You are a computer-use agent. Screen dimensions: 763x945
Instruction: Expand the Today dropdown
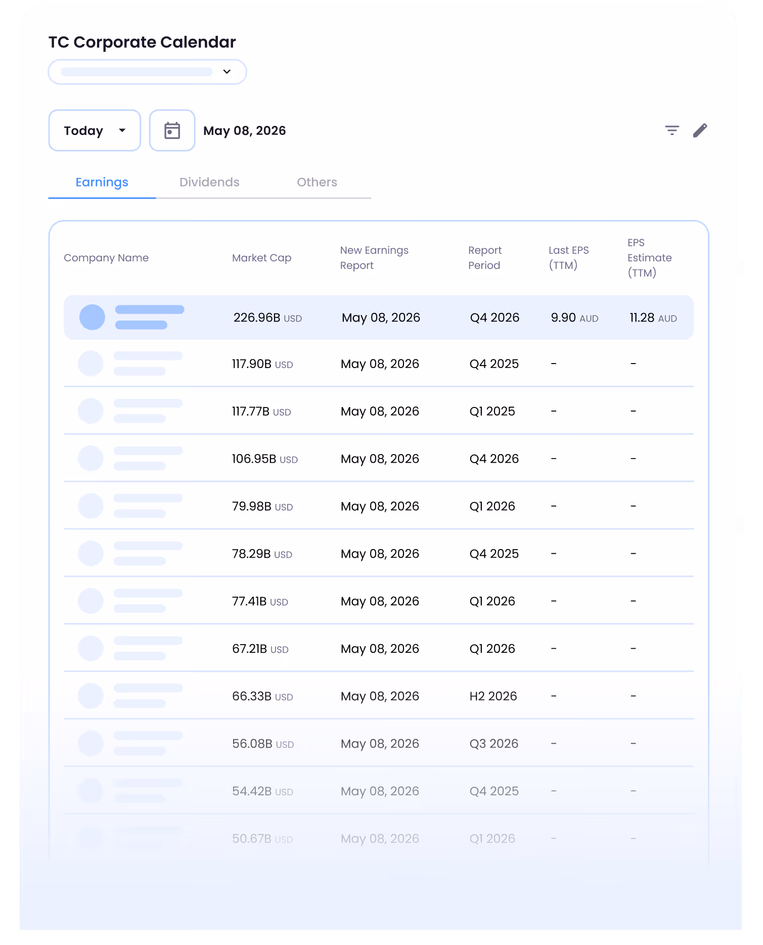pos(95,130)
